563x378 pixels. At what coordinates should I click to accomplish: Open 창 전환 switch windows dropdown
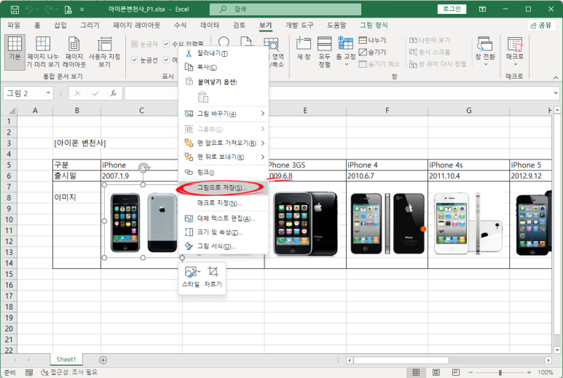click(x=485, y=51)
